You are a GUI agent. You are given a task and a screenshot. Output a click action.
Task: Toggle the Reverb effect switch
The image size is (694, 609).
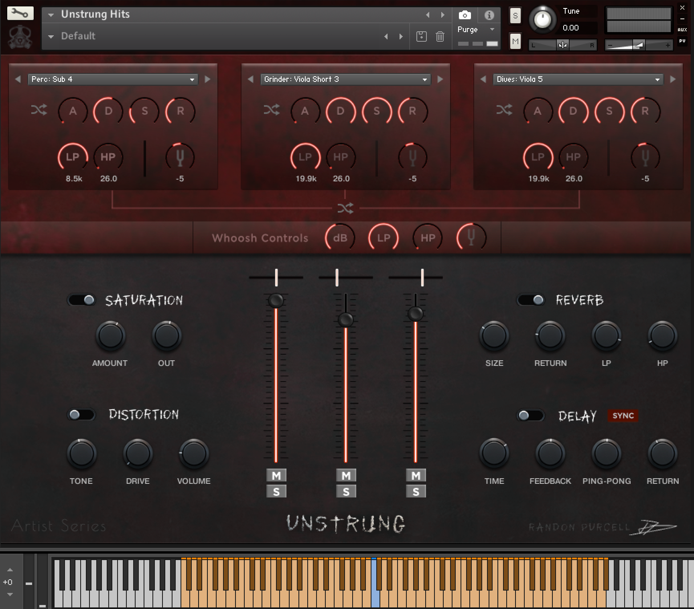coord(531,300)
